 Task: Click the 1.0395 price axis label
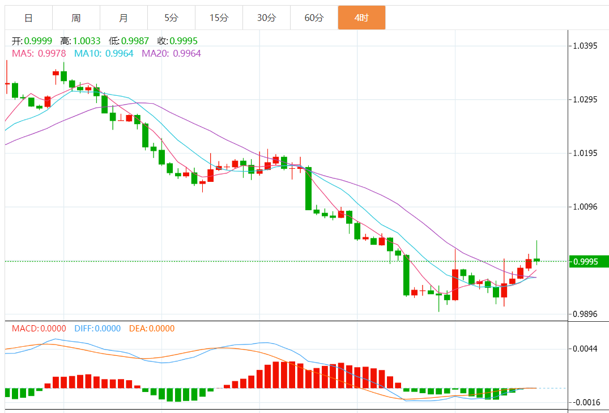585,46
